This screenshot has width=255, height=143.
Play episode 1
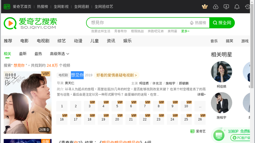click(62, 106)
